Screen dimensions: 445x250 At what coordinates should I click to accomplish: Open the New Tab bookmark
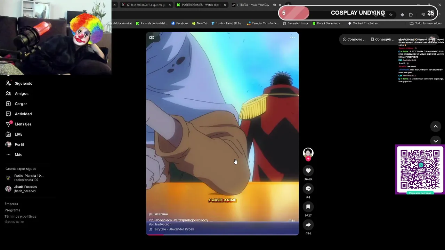tap(200, 23)
